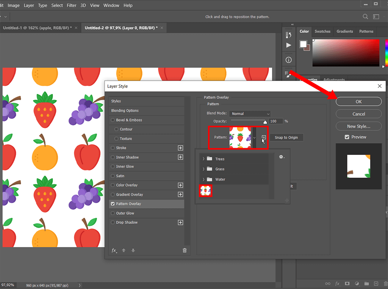Enable Texture checkbox
The height and width of the screenshot is (289, 388).
tap(117, 139)
